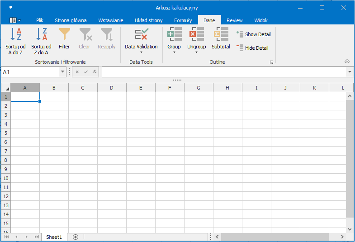This screenshot has width=355, height=242.
Task: Apply the Filter funnel tool
Action: pyautogui.click(x=64, y=38)
